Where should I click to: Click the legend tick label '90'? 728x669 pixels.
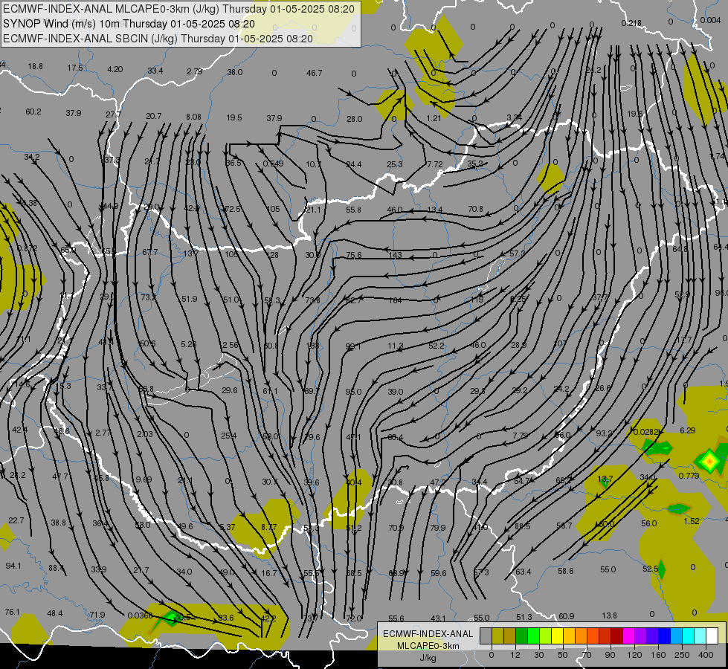[x=610, y=655]
